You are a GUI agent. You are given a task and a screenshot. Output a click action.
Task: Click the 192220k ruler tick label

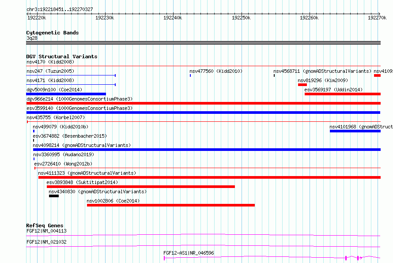pyautogui.click(x=37, y=18)
